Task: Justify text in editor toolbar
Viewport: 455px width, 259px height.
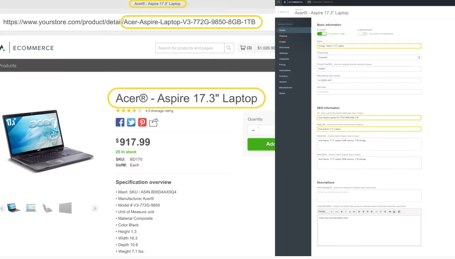Action: (371, 212)
